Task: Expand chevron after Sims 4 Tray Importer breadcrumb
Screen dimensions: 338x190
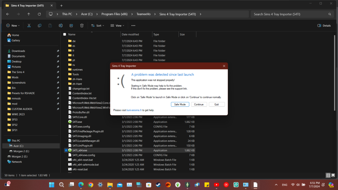Action: (x=200, y=14)
